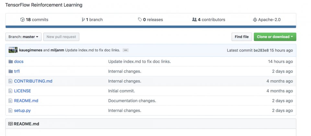Click the contributors people icon
Screen dimensions: 311x136
coord(194,19)
